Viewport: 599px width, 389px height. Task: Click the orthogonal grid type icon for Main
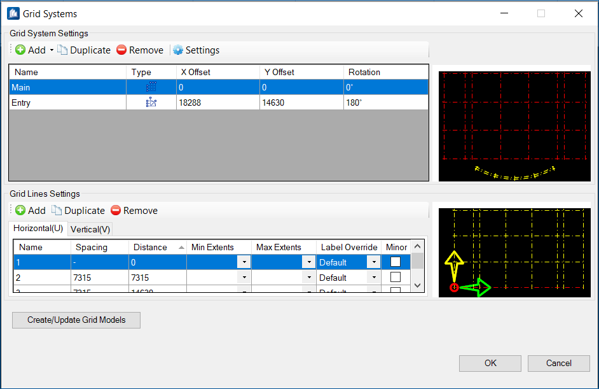point(151,87)
